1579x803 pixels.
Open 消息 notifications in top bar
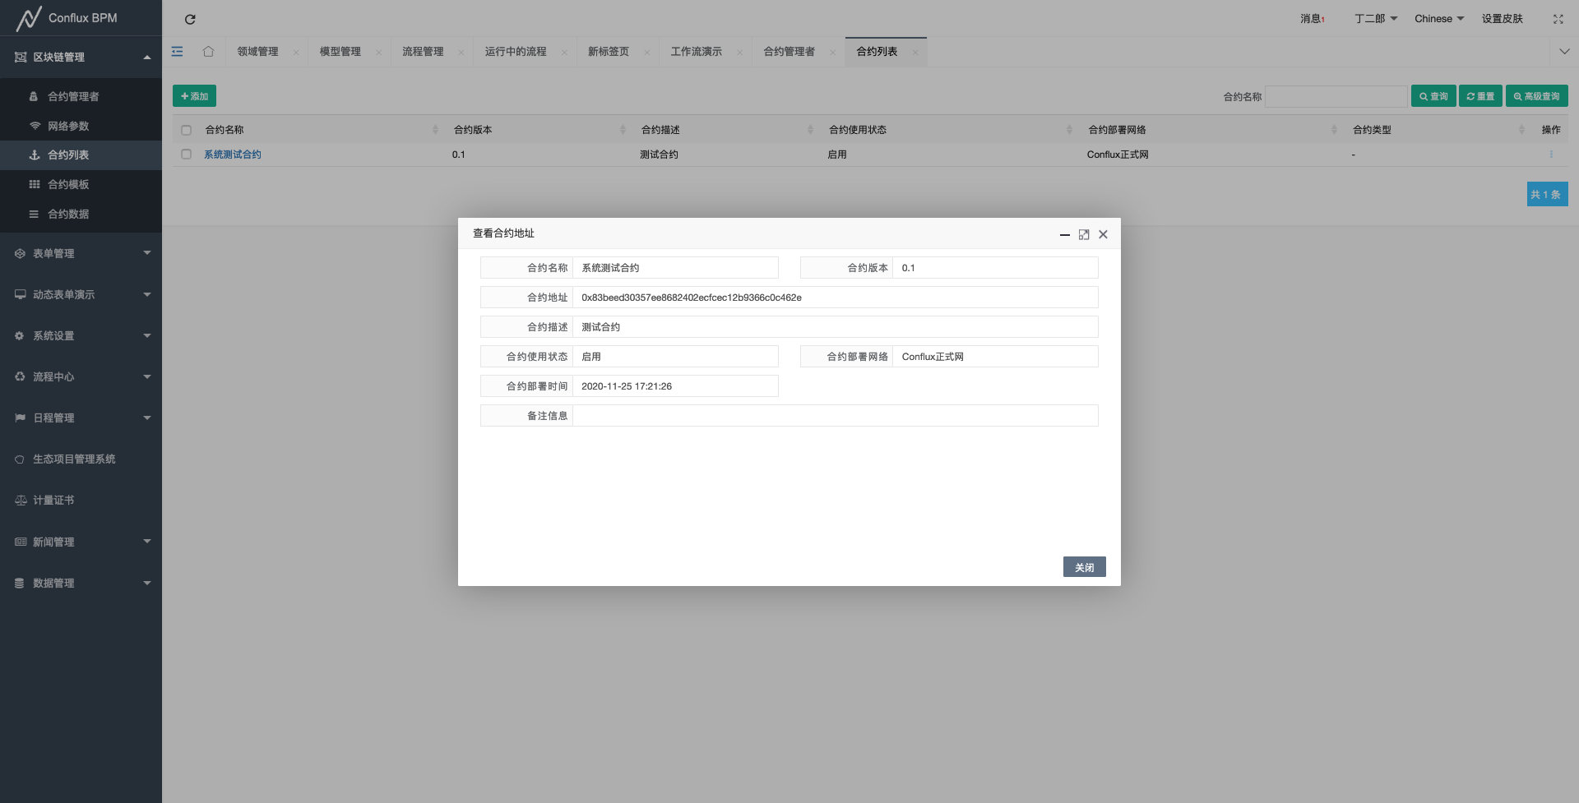1312,19
